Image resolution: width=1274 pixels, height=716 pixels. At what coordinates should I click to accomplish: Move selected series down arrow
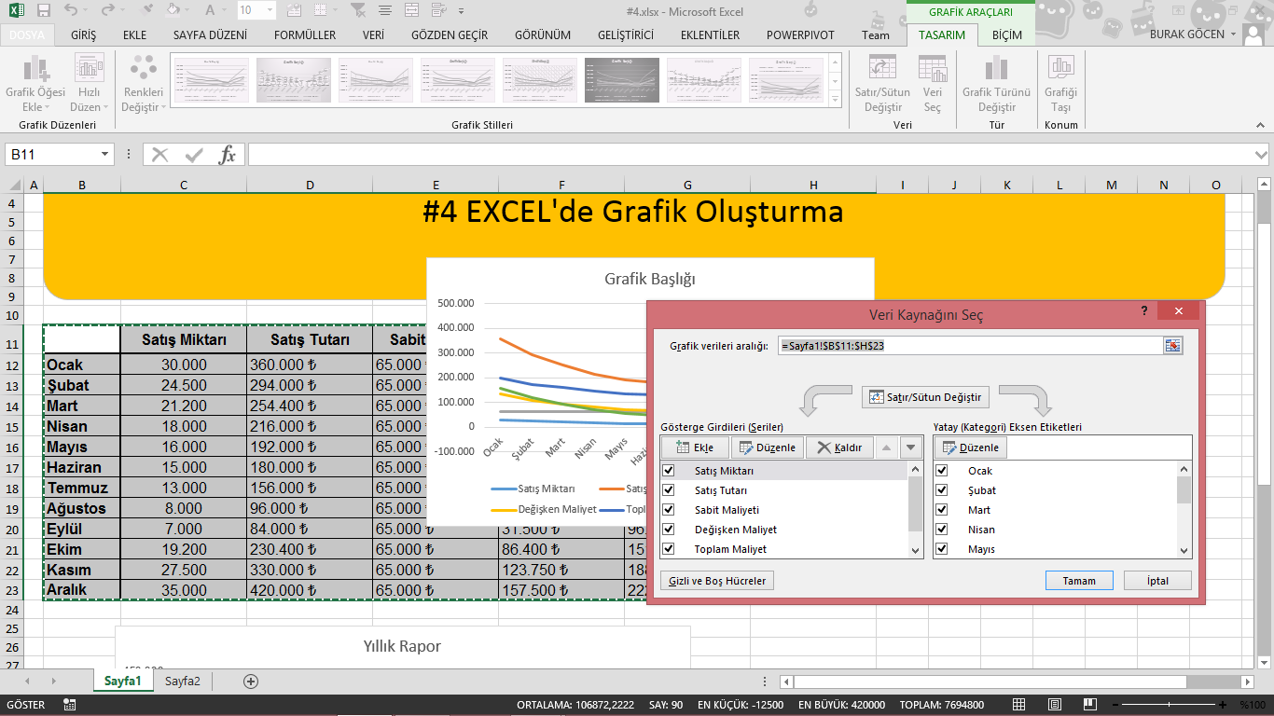coord(910,447)
